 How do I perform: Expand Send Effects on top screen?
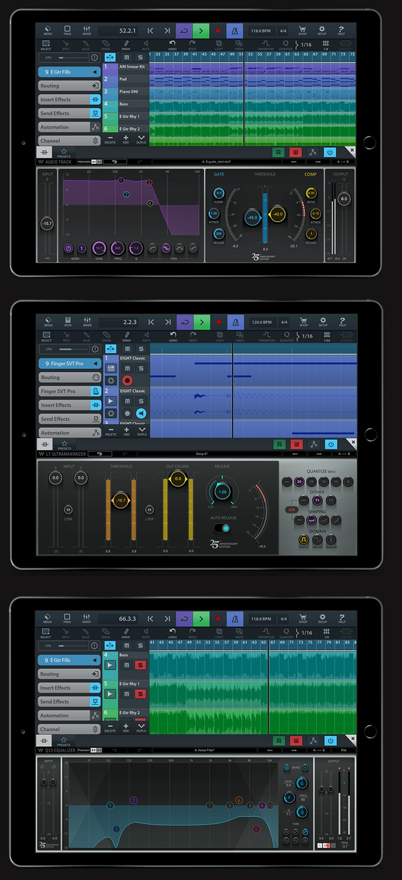click(x=69, y=113)
